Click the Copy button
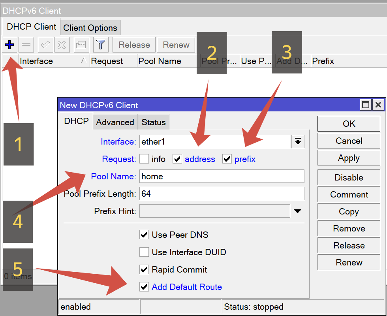Image resolution: width=387 pixels, height=316 pixels. [x=349, y=212]
